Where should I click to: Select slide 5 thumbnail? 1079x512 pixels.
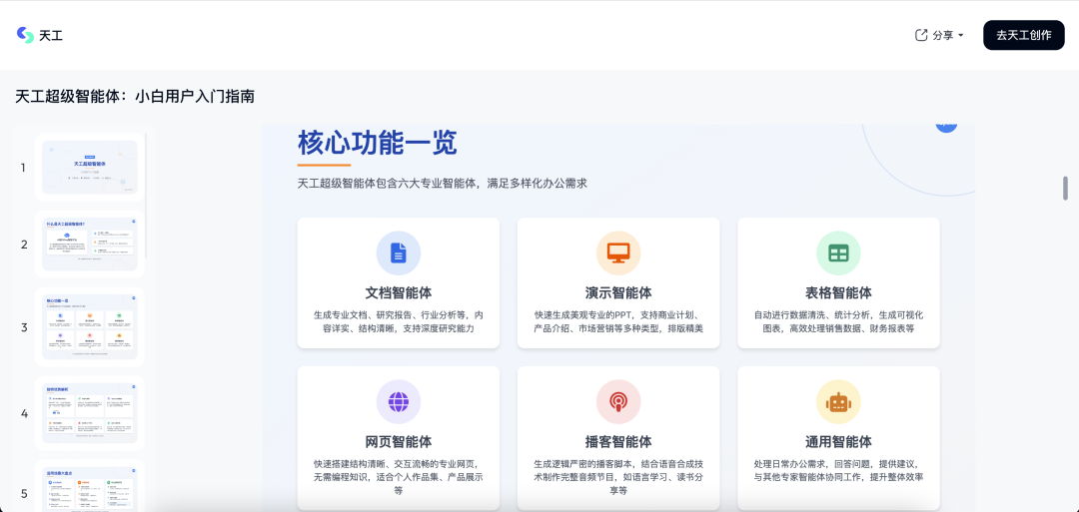pyautogui.click(x=90, y=487)
